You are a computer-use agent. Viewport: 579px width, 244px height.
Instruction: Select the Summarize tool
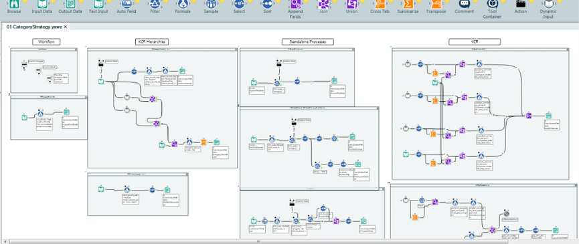coord(408,5)
